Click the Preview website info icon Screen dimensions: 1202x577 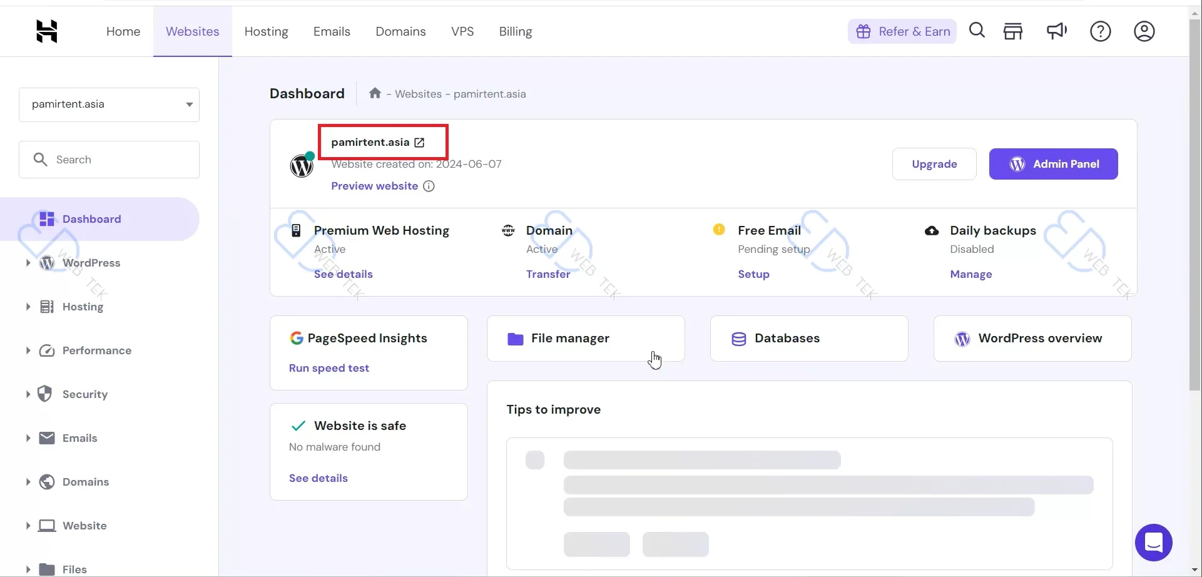click(429, 186)
